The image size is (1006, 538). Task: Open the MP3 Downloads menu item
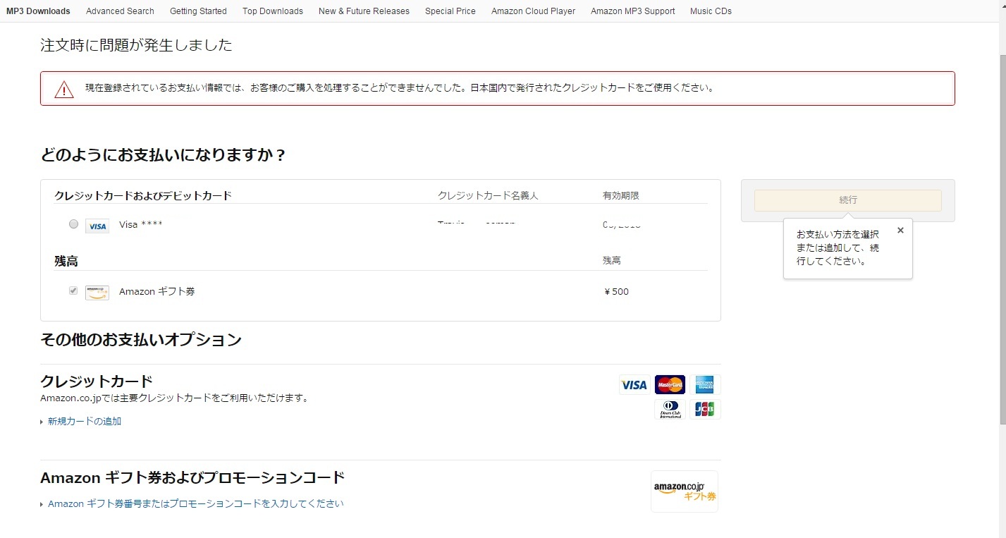(38, 11)
